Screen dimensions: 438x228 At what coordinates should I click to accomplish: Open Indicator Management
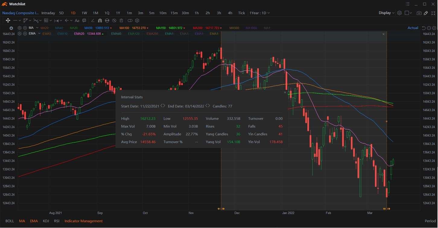pyautogui.click(x=84, y=221)
